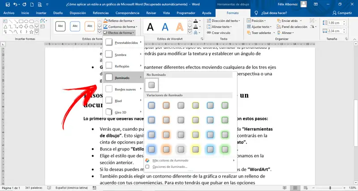
Task: Click the Save icon in quick access toolbar
Action: point(8,4)
